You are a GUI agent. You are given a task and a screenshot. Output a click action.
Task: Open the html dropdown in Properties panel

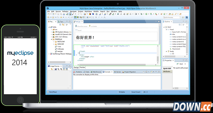(x=185, y=64)
